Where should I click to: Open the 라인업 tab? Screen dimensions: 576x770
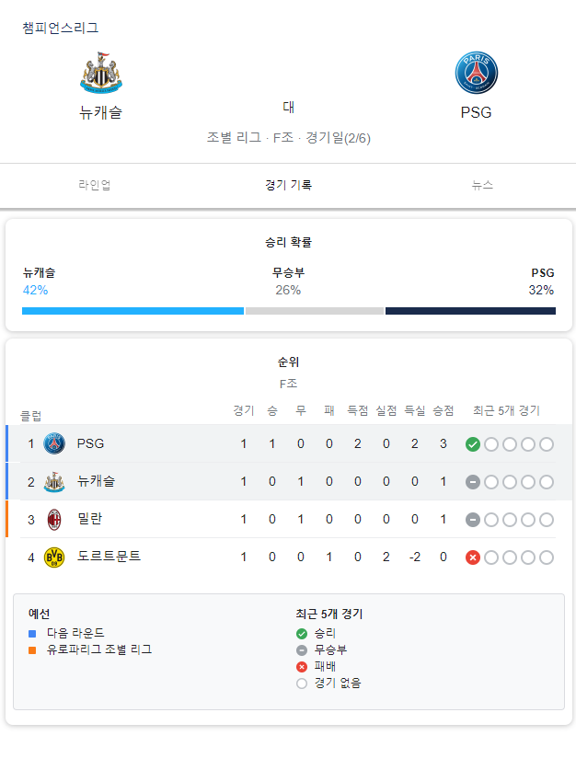pos(95,185)
